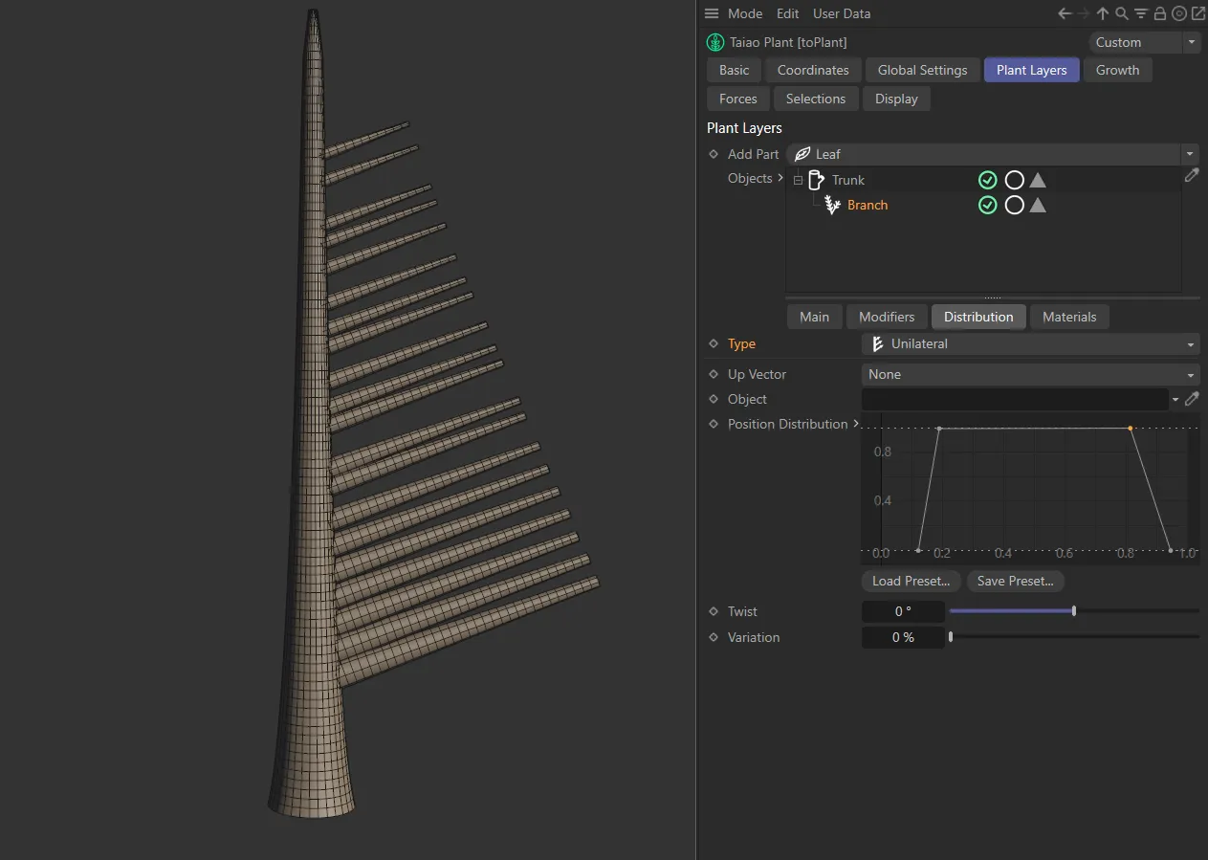
Task: Open the search magnifier in the top toolbar
Action: [x=1121, y=13]
